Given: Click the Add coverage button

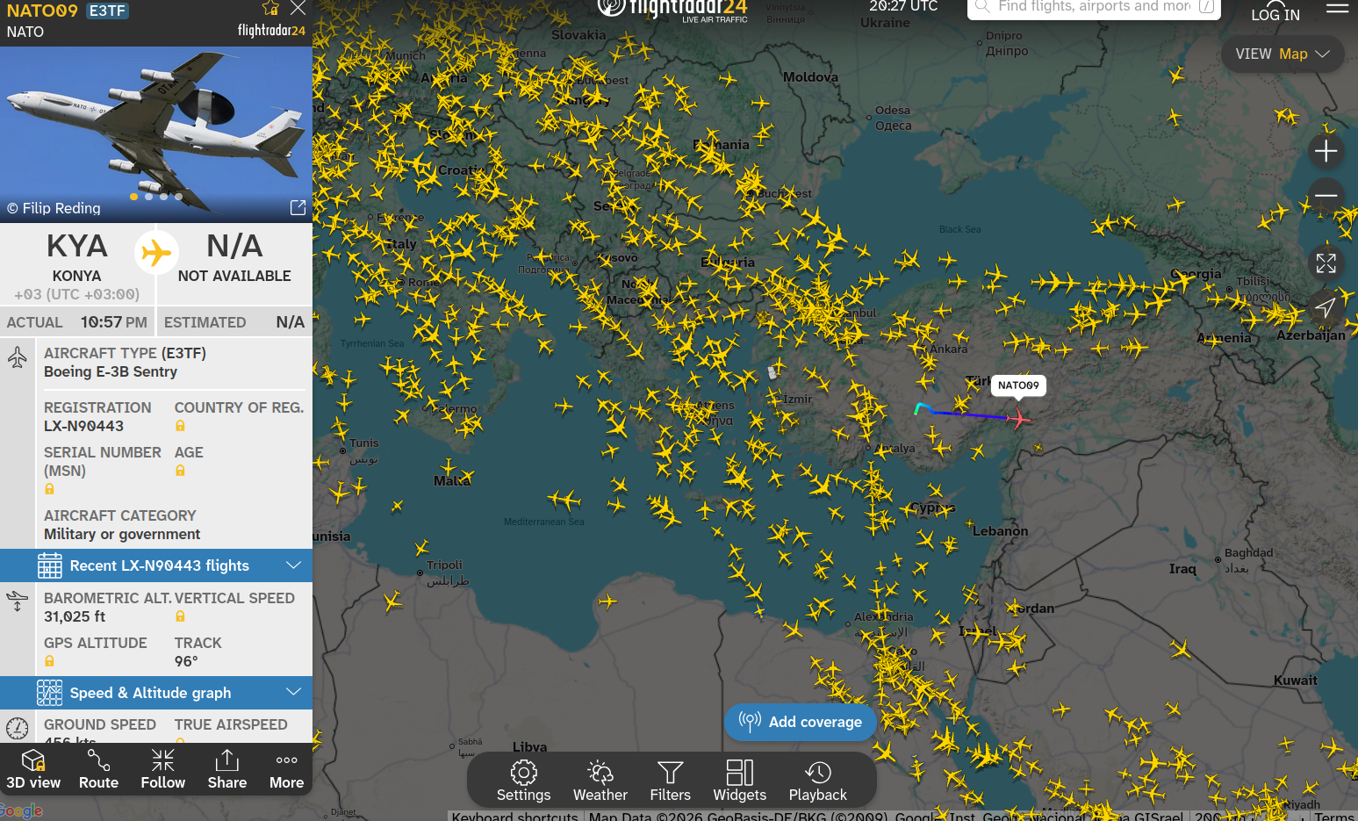Looking at the screenshot, I should [x=801, y=722].
